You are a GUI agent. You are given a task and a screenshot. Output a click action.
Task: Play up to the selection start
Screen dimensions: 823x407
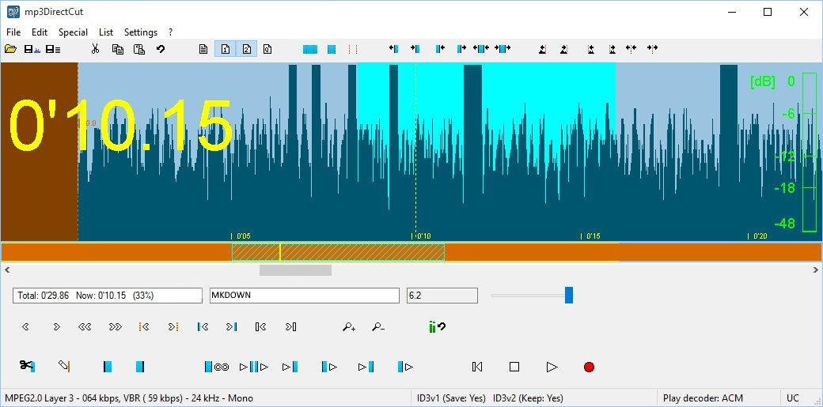tap(290, 367)
